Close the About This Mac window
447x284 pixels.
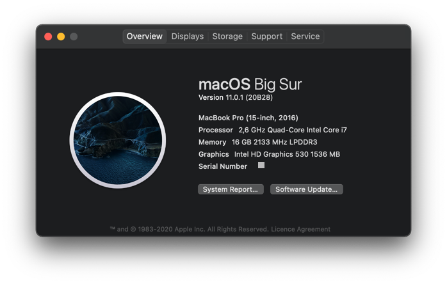48,36
